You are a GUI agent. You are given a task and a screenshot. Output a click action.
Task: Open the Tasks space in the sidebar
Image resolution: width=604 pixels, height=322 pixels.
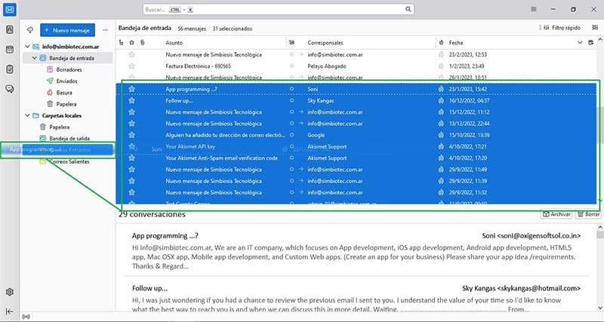pos(10,69)
